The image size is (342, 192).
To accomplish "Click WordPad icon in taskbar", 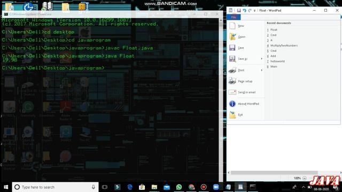I will tap(240, 187).
